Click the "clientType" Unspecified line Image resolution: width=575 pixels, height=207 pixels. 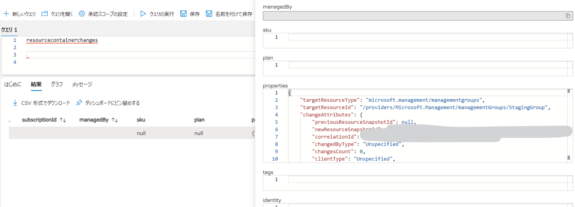[353, 159]
